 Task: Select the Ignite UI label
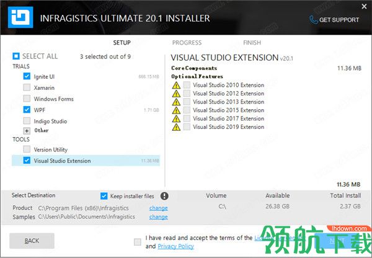click(44, 77)
